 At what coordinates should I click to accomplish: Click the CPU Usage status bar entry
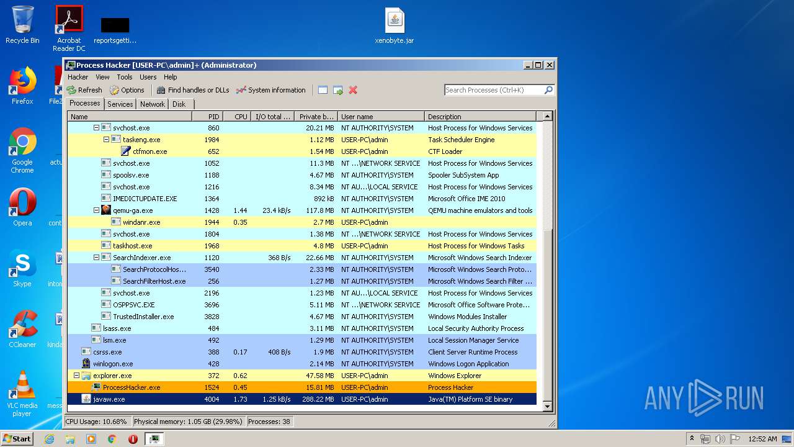[x=97, y=422]
